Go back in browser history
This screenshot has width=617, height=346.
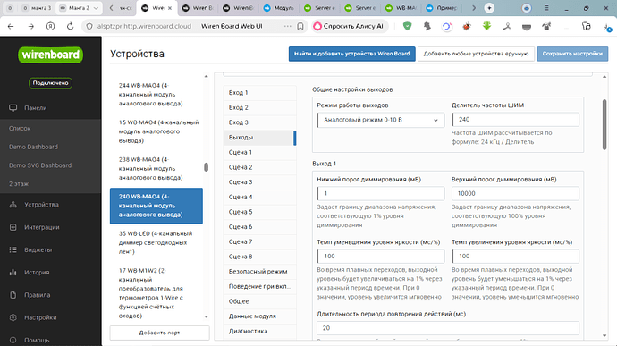click(x=11, y=26)
